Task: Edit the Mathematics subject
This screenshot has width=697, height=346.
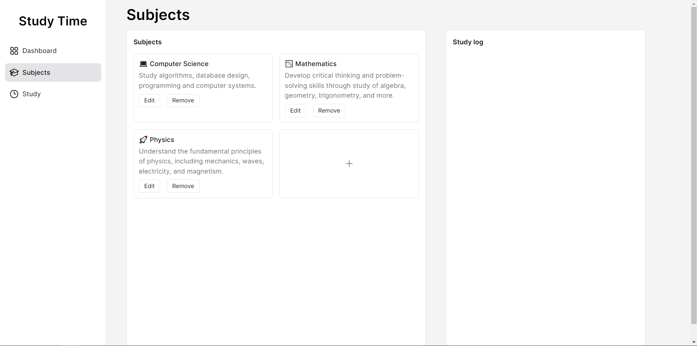Action: coord(295,110)
